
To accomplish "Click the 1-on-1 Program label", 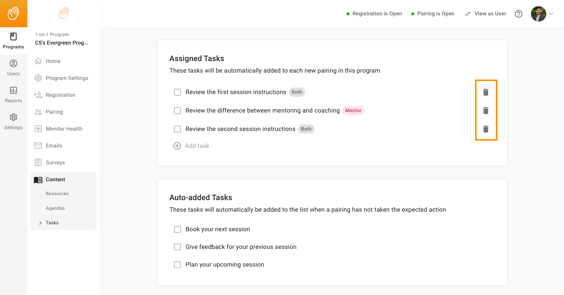I will (x=52, y=35).
